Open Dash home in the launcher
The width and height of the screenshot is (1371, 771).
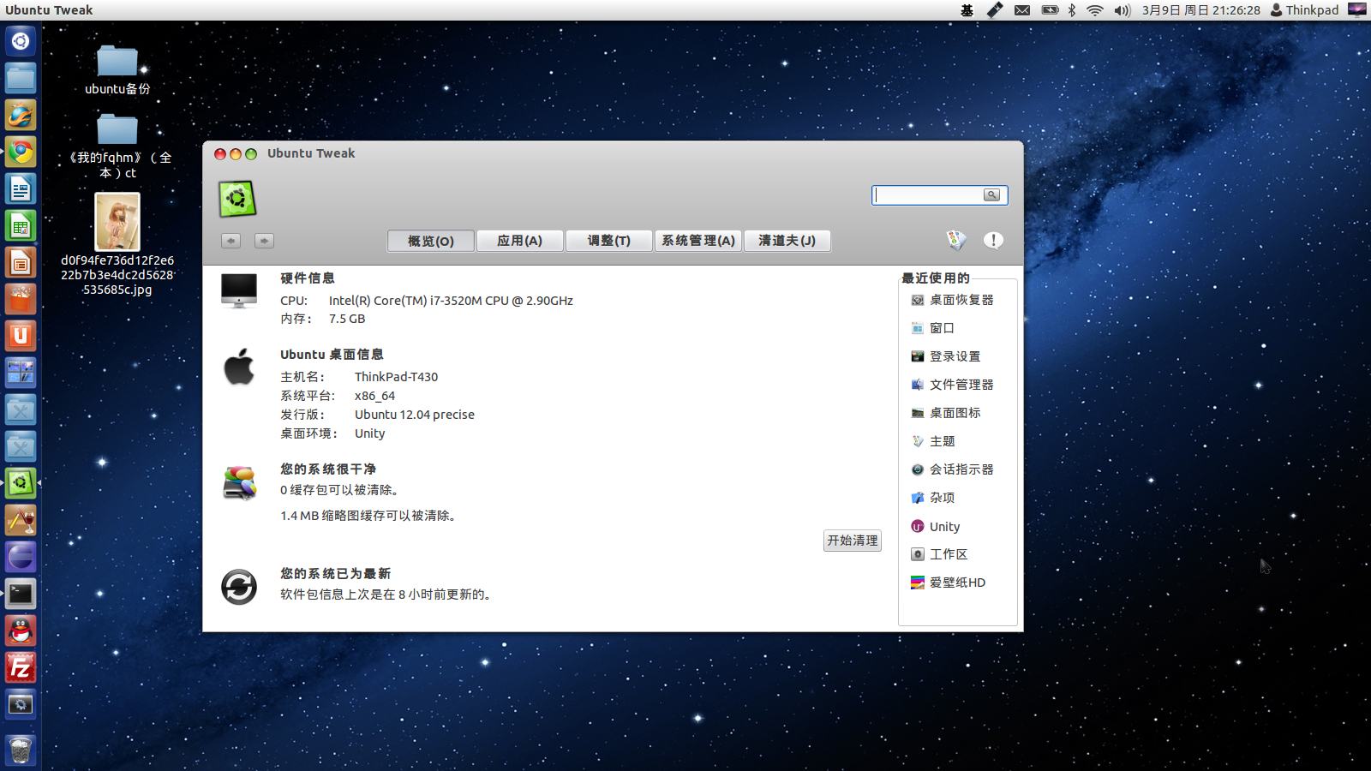[x=21, y=41]
